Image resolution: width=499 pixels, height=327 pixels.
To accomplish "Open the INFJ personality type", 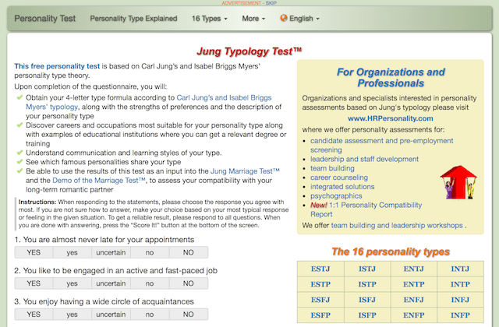I will pos(460,300).
